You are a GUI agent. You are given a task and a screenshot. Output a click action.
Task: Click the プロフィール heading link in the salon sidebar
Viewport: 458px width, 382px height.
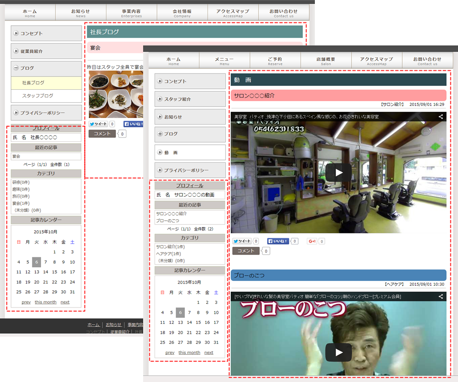[x=189, y=186]
